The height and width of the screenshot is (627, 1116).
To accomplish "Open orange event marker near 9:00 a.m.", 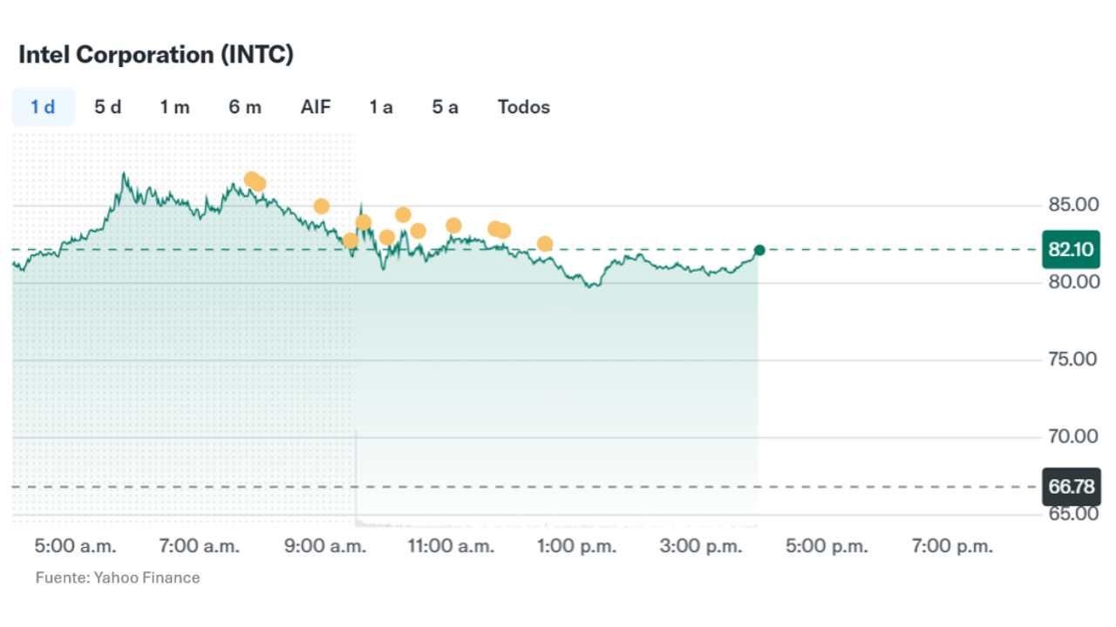I will [322, 206].
